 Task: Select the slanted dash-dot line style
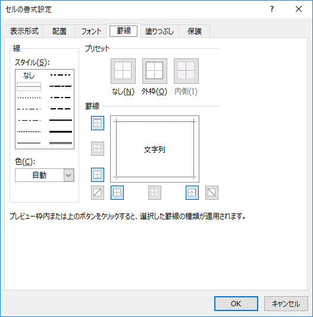pos(61,86)
